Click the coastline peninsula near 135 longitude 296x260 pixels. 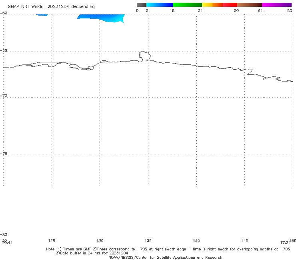[x=145, y=56]
